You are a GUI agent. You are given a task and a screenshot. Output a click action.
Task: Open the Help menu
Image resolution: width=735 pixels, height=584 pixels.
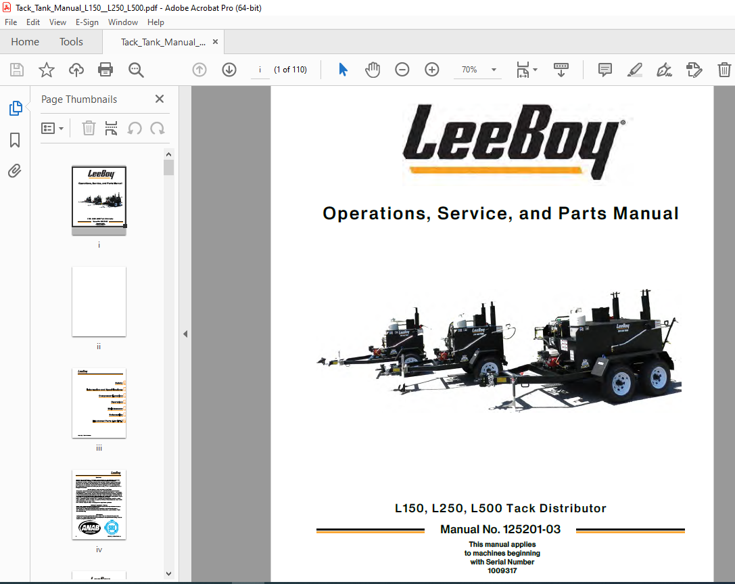[x=156, y=22]
